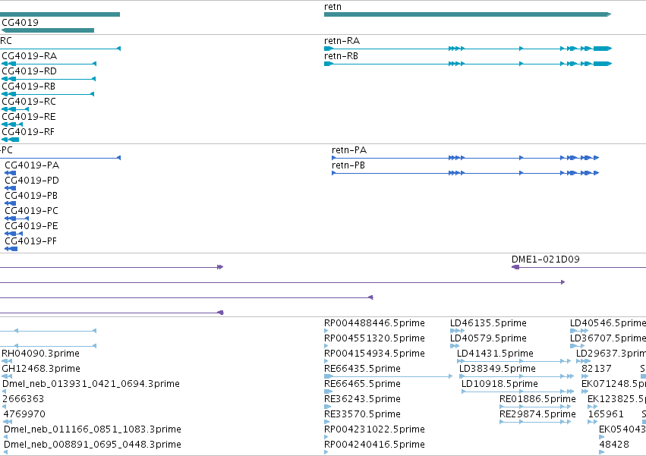Select the retn-PB protein label
The height and width of the screenshot is (456, 646).
point(348,165)
